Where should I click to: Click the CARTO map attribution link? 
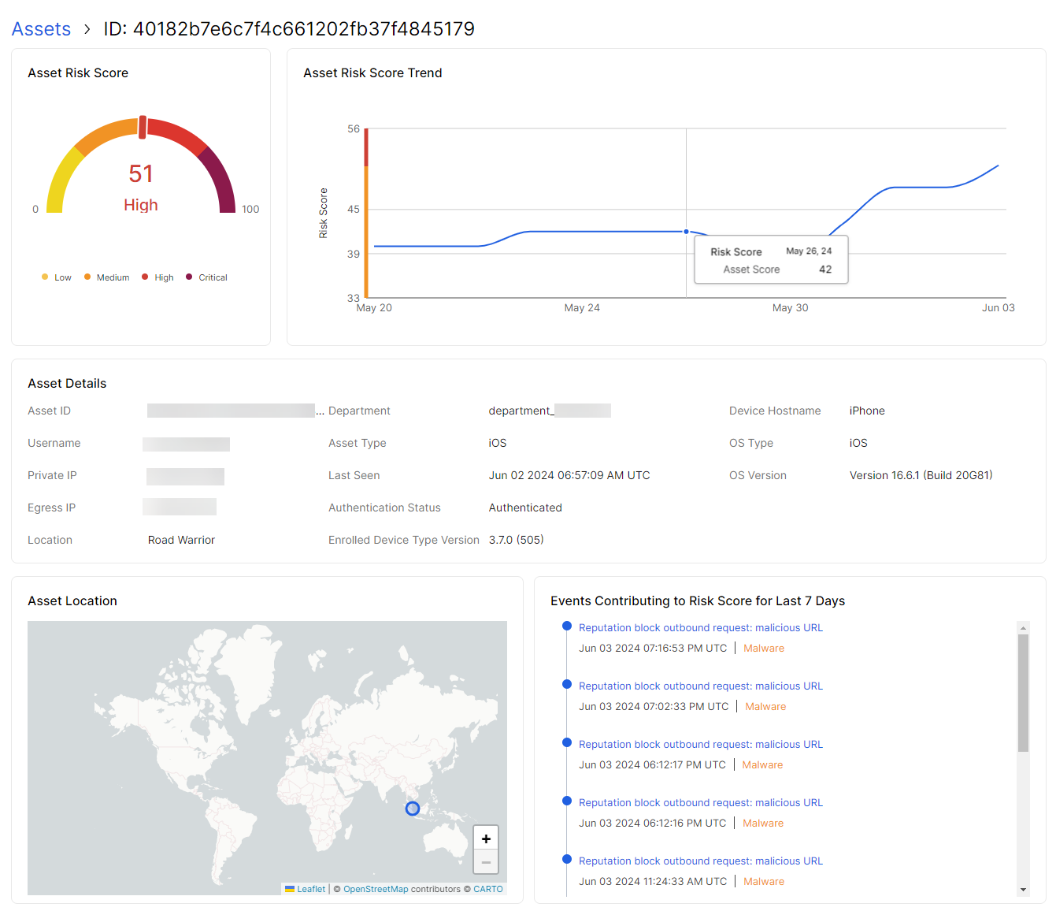coord(488,889)
